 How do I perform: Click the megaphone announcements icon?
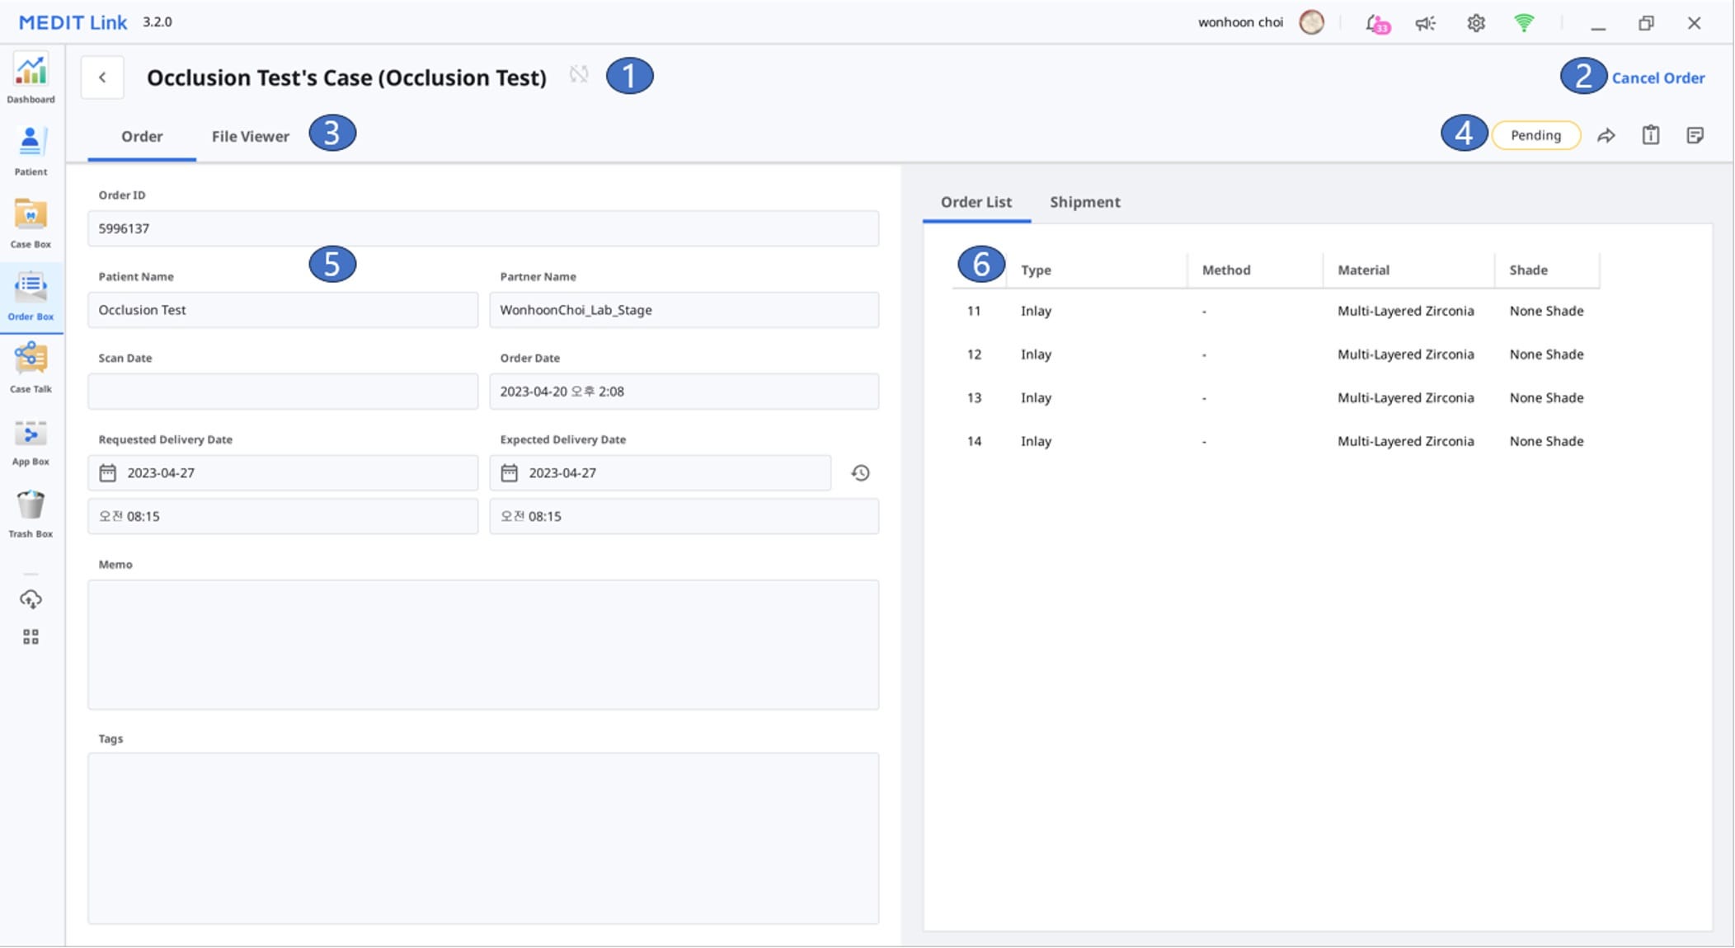[x=1425, y=24]
